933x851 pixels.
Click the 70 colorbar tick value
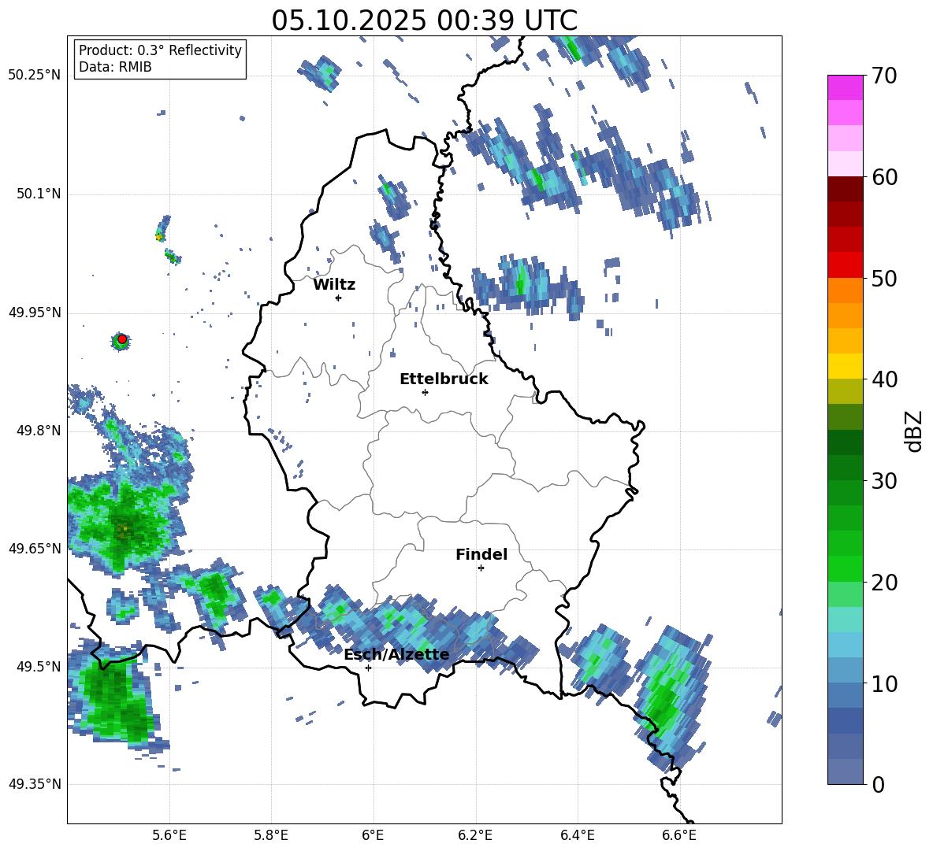[x=884, y=76]
